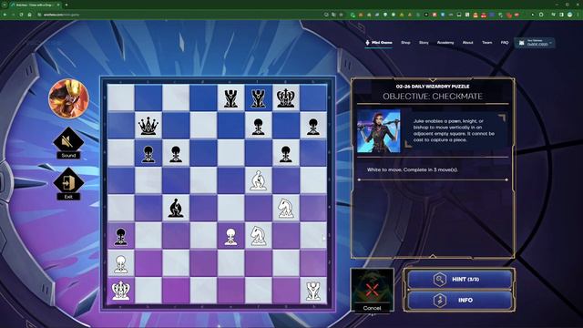Go to the Shop menu item
583x328 pixels.
[x=405, y=43]
